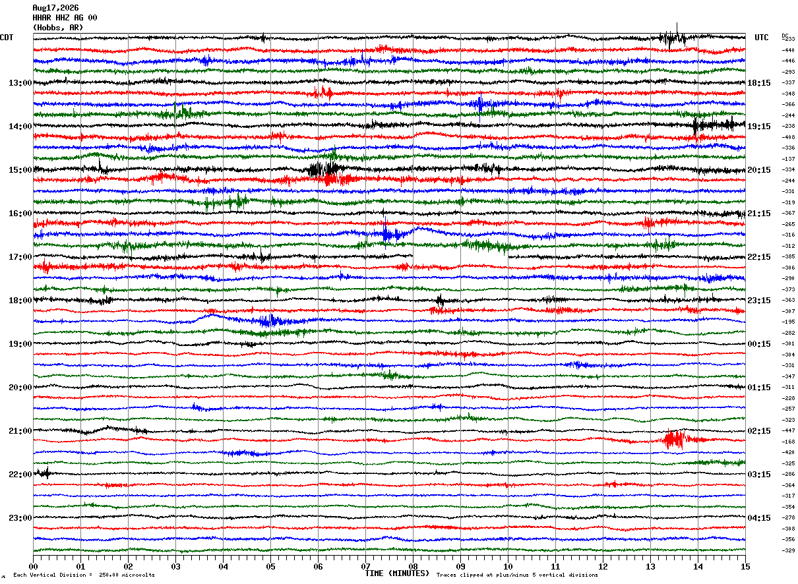Select the 14:00 CDT time label
798x584 pixels.
coord(20,127)
